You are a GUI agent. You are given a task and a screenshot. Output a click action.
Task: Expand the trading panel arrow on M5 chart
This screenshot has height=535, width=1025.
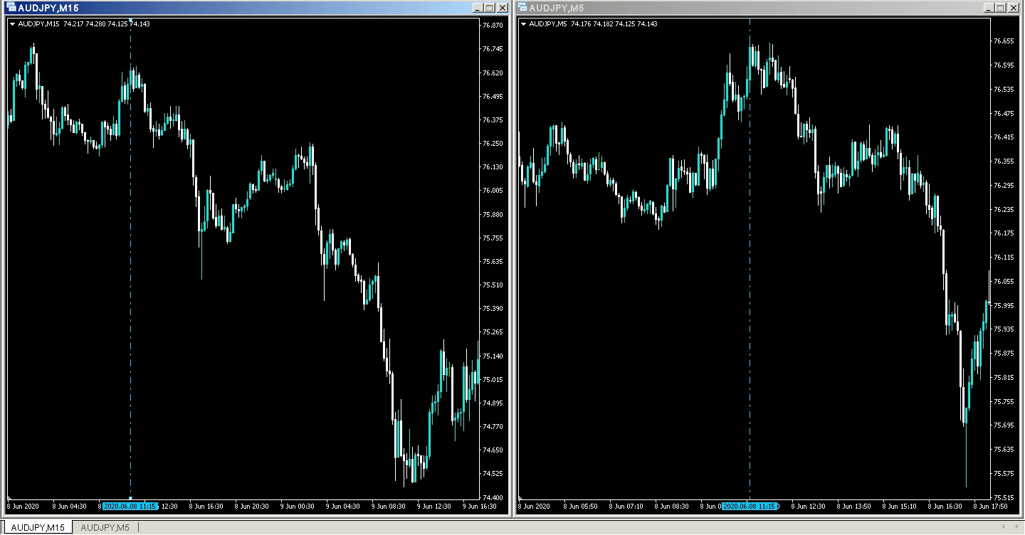[524, 24]
